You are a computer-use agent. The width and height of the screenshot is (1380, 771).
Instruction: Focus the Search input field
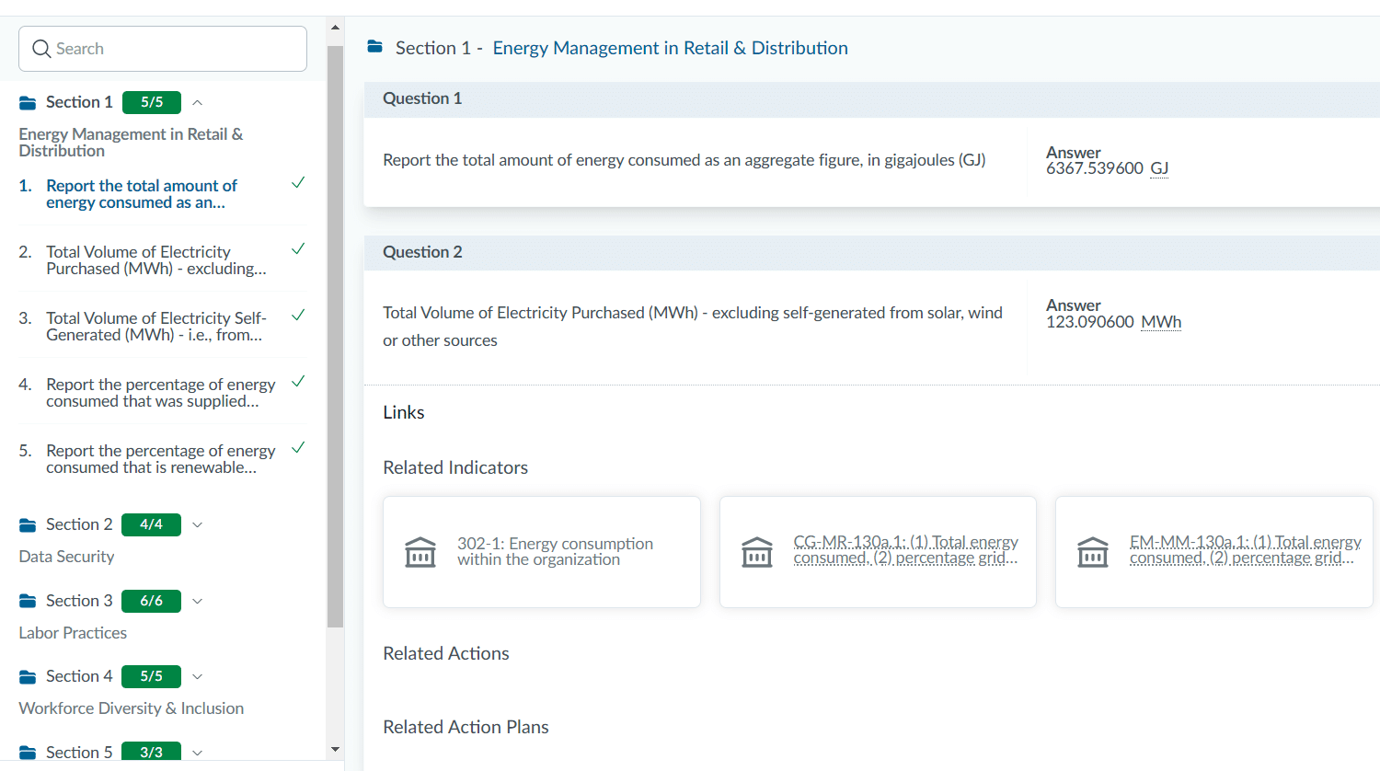coord(163,49)
